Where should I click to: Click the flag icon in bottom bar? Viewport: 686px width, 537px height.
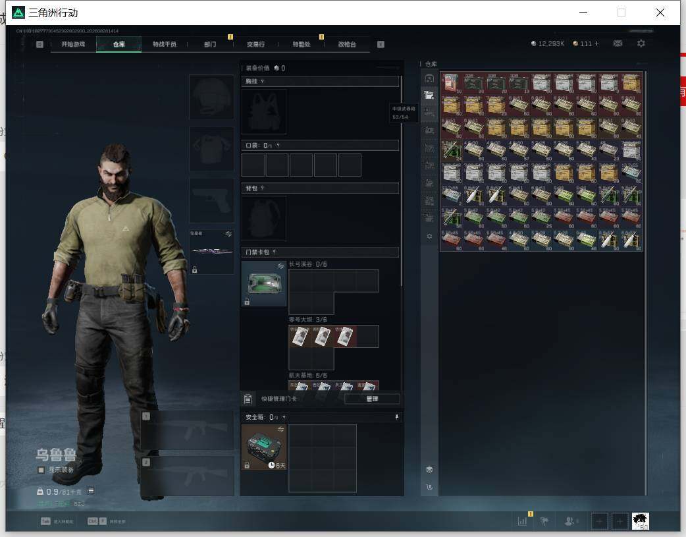coord(544,521)
